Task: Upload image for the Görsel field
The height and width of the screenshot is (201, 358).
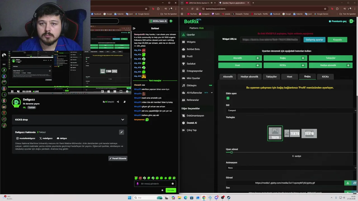Action: tap(348, 183)
